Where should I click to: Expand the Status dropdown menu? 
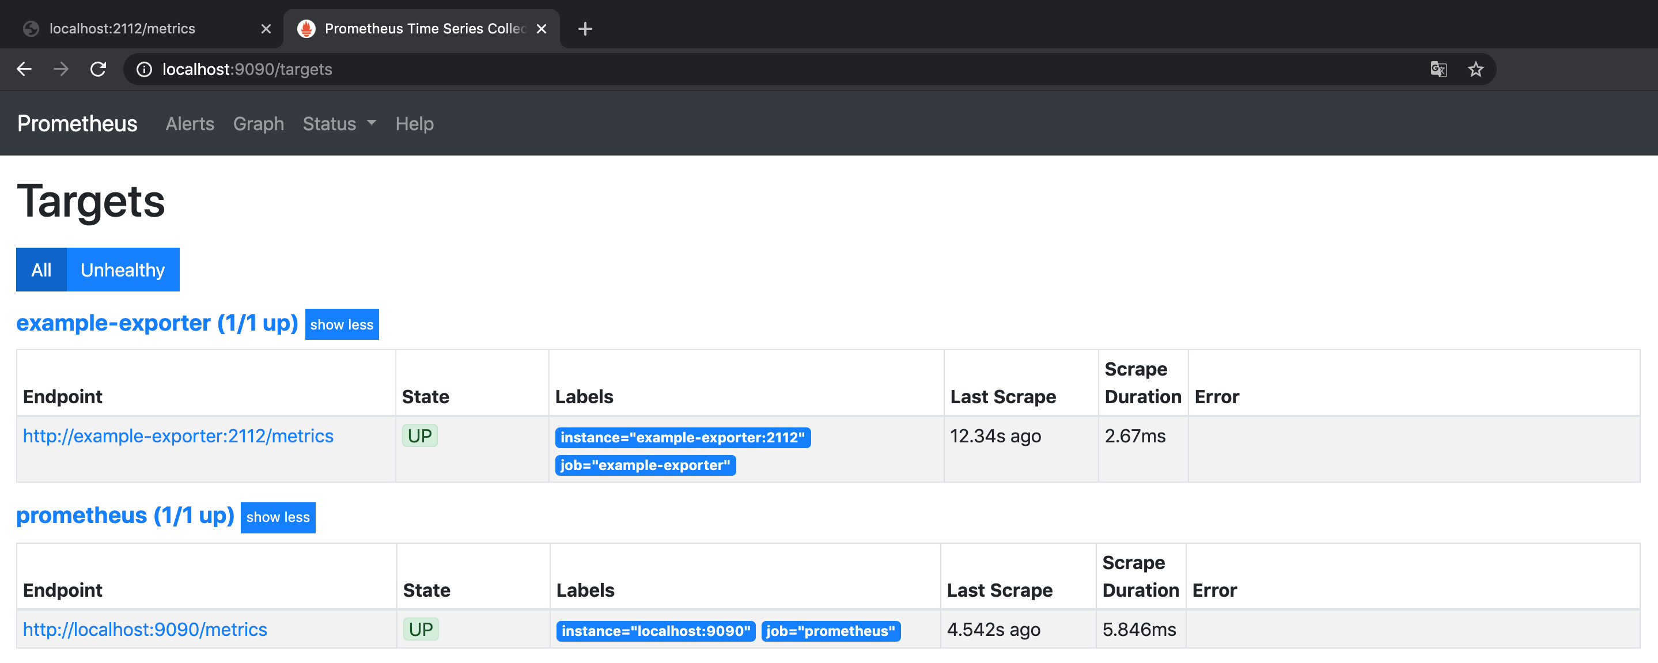(x=340, y=124)
